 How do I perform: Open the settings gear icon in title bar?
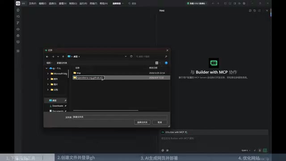click(240, 3)
